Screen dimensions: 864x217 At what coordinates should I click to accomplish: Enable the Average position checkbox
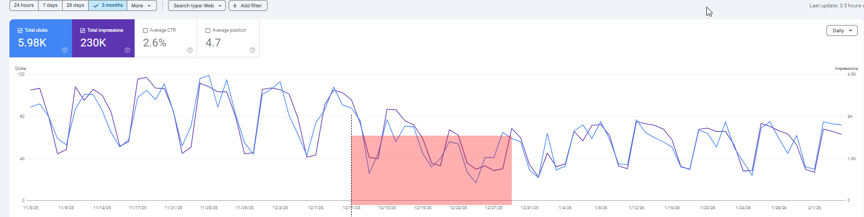click(x=208, y=30)
